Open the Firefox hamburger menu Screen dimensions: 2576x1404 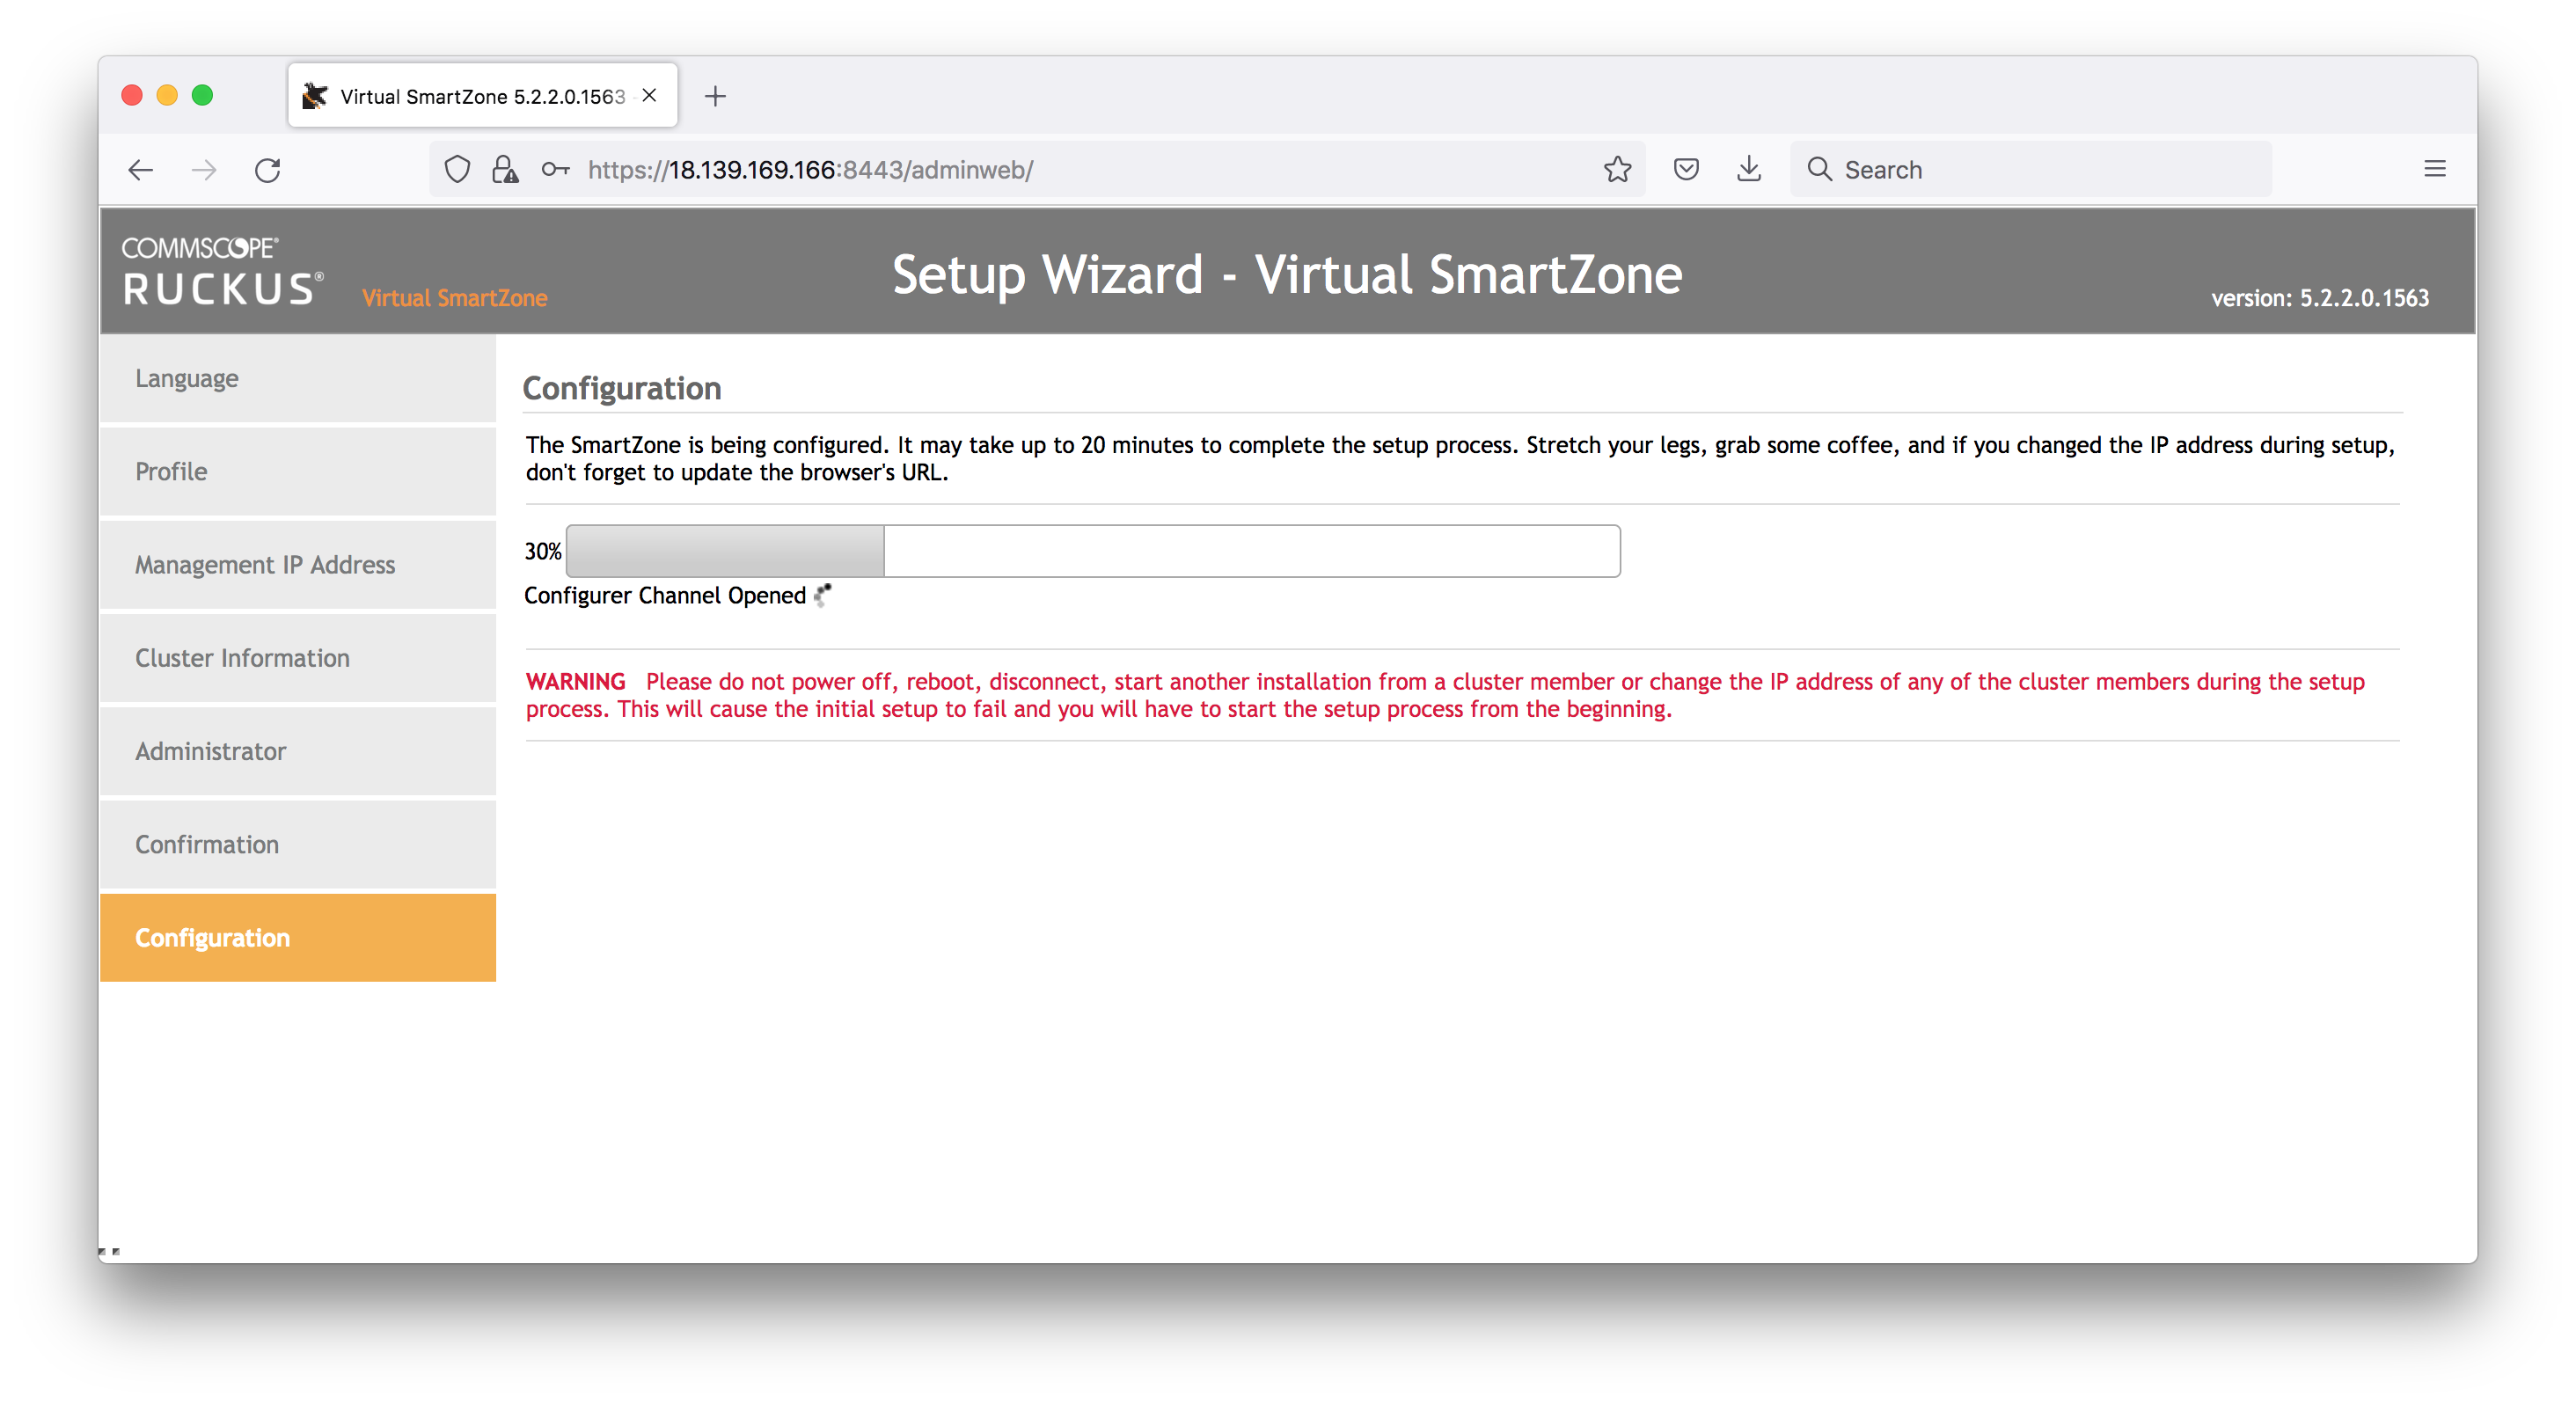2435,170
